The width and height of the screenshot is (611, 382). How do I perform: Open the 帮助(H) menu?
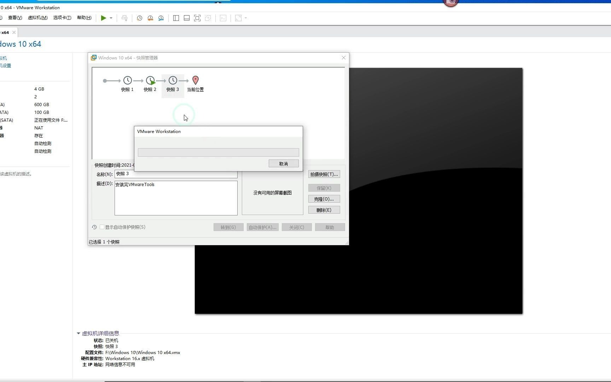84,18
